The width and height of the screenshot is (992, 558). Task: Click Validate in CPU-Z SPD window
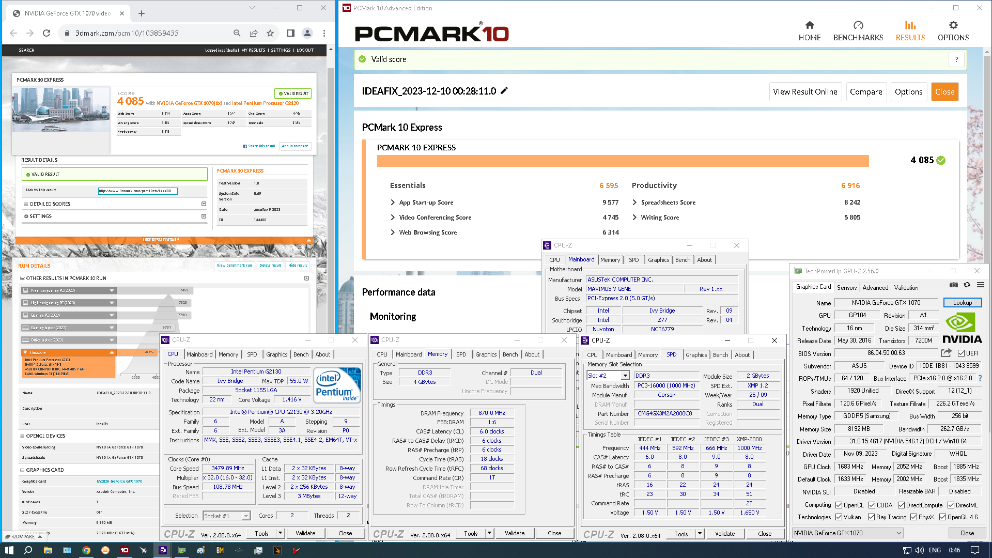point(724,534)
